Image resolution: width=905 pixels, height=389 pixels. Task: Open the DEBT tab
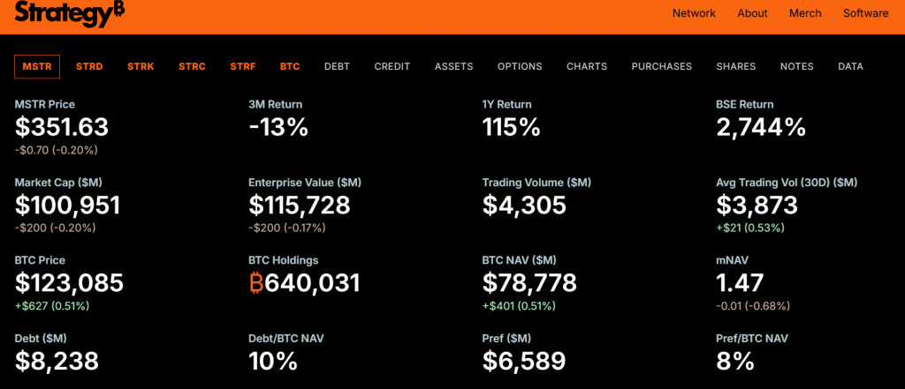(337, 66)
